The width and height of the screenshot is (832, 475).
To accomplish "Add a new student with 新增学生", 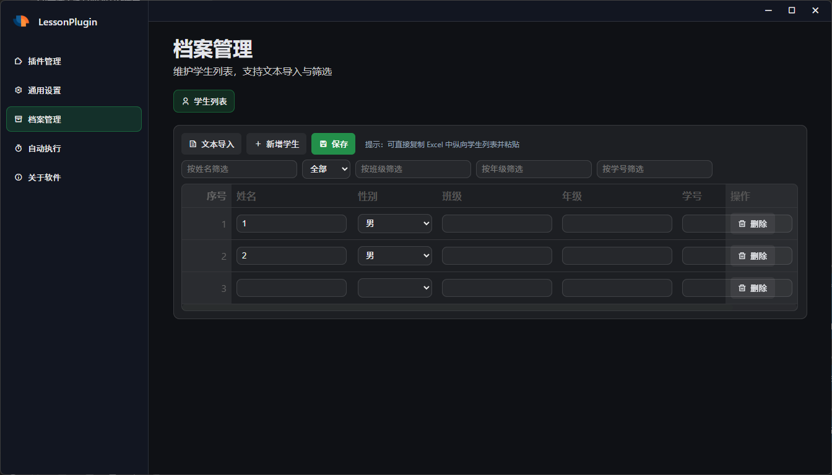I will pos(276,144).
